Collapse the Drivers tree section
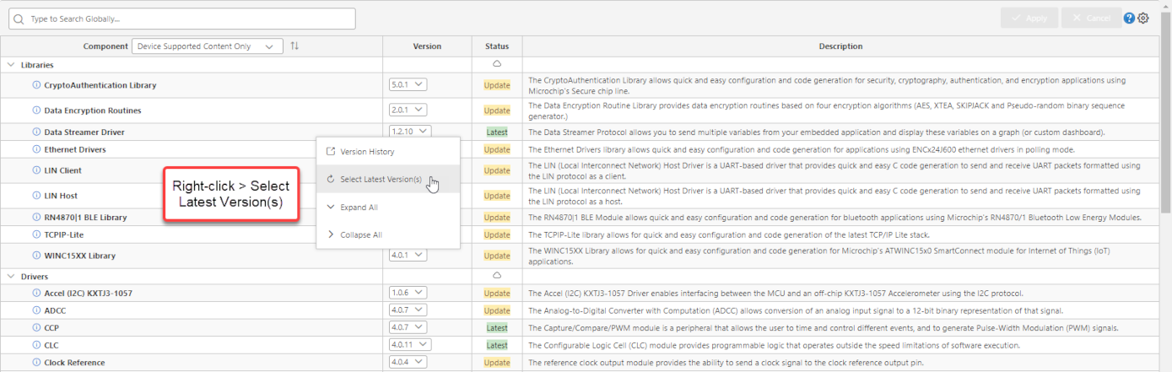Screen dimensions: 1172x372 point(11,277)
